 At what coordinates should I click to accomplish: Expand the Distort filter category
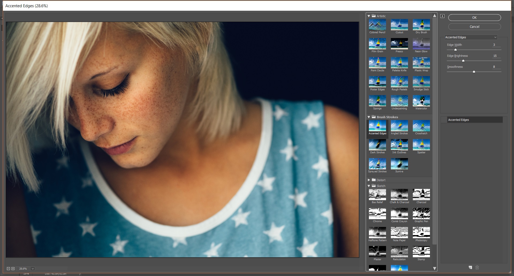pos(369,180)
